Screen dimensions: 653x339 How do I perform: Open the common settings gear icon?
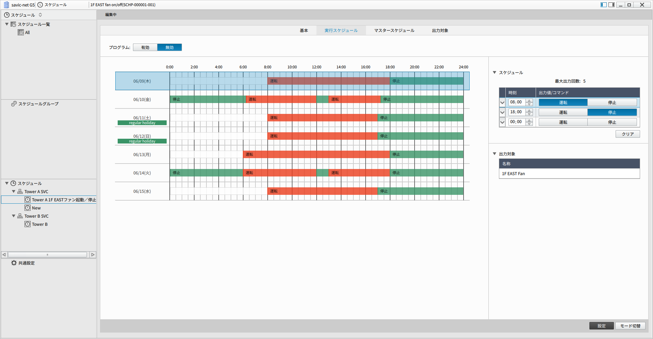click(x=14, y=263)
